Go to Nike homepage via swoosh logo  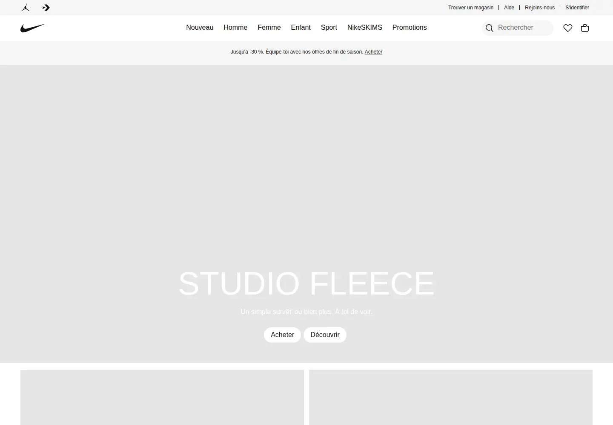[33, 28]
